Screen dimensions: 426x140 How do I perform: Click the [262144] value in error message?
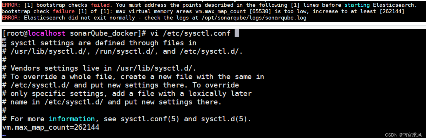392,11
